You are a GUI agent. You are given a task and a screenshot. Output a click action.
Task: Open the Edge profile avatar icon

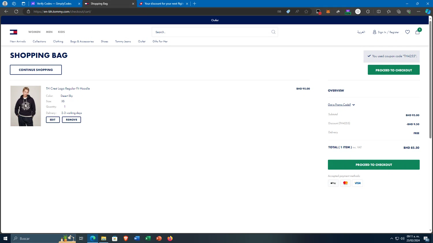point(5,4)
